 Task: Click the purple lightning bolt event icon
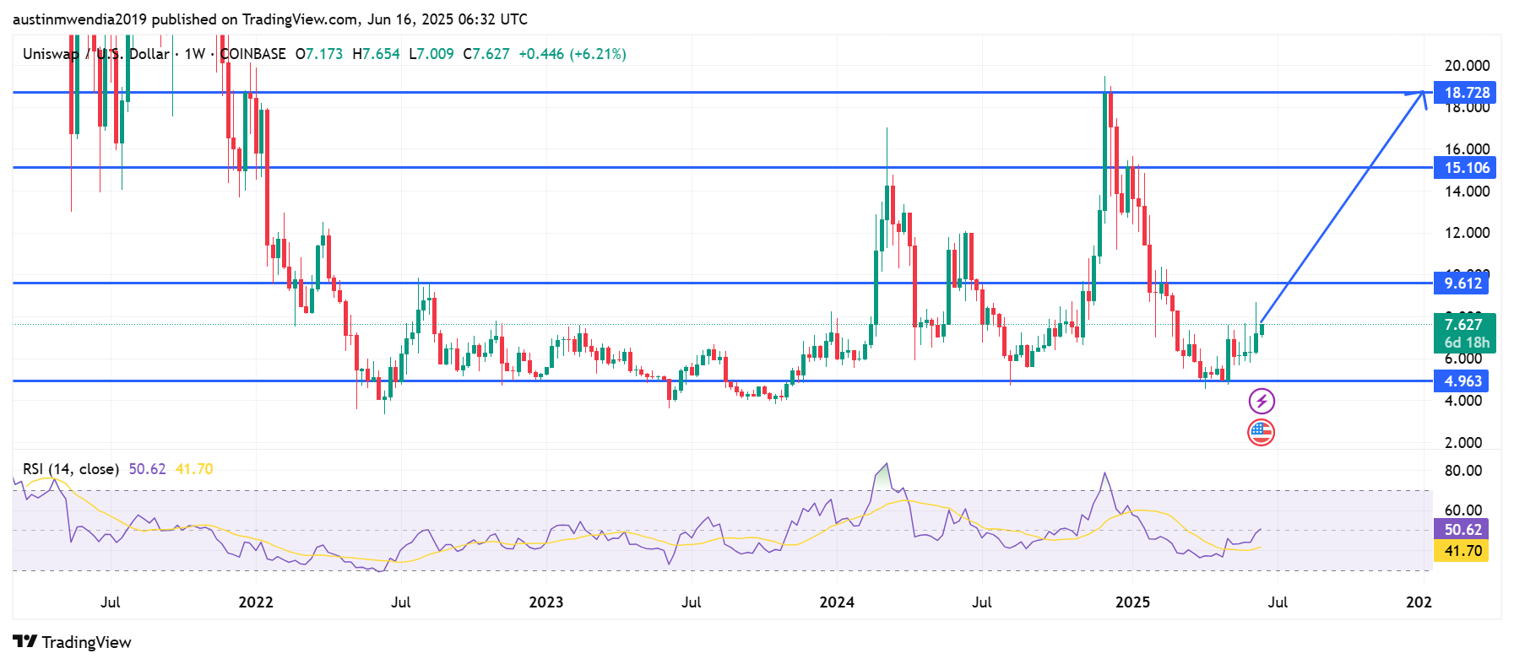click(x=1262, y=401)
